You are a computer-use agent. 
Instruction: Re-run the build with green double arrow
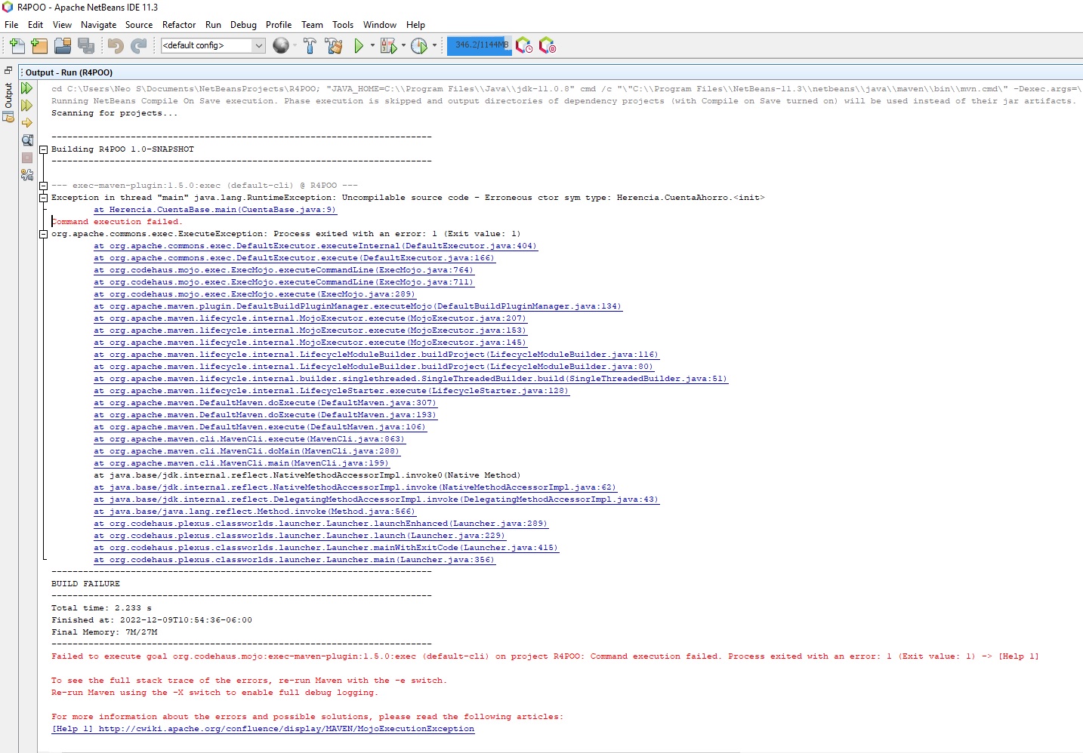[x=27, y=88]
